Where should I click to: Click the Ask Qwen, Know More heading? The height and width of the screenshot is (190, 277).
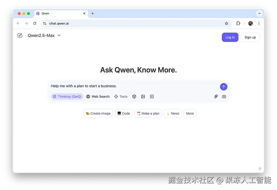coord(138,70)
